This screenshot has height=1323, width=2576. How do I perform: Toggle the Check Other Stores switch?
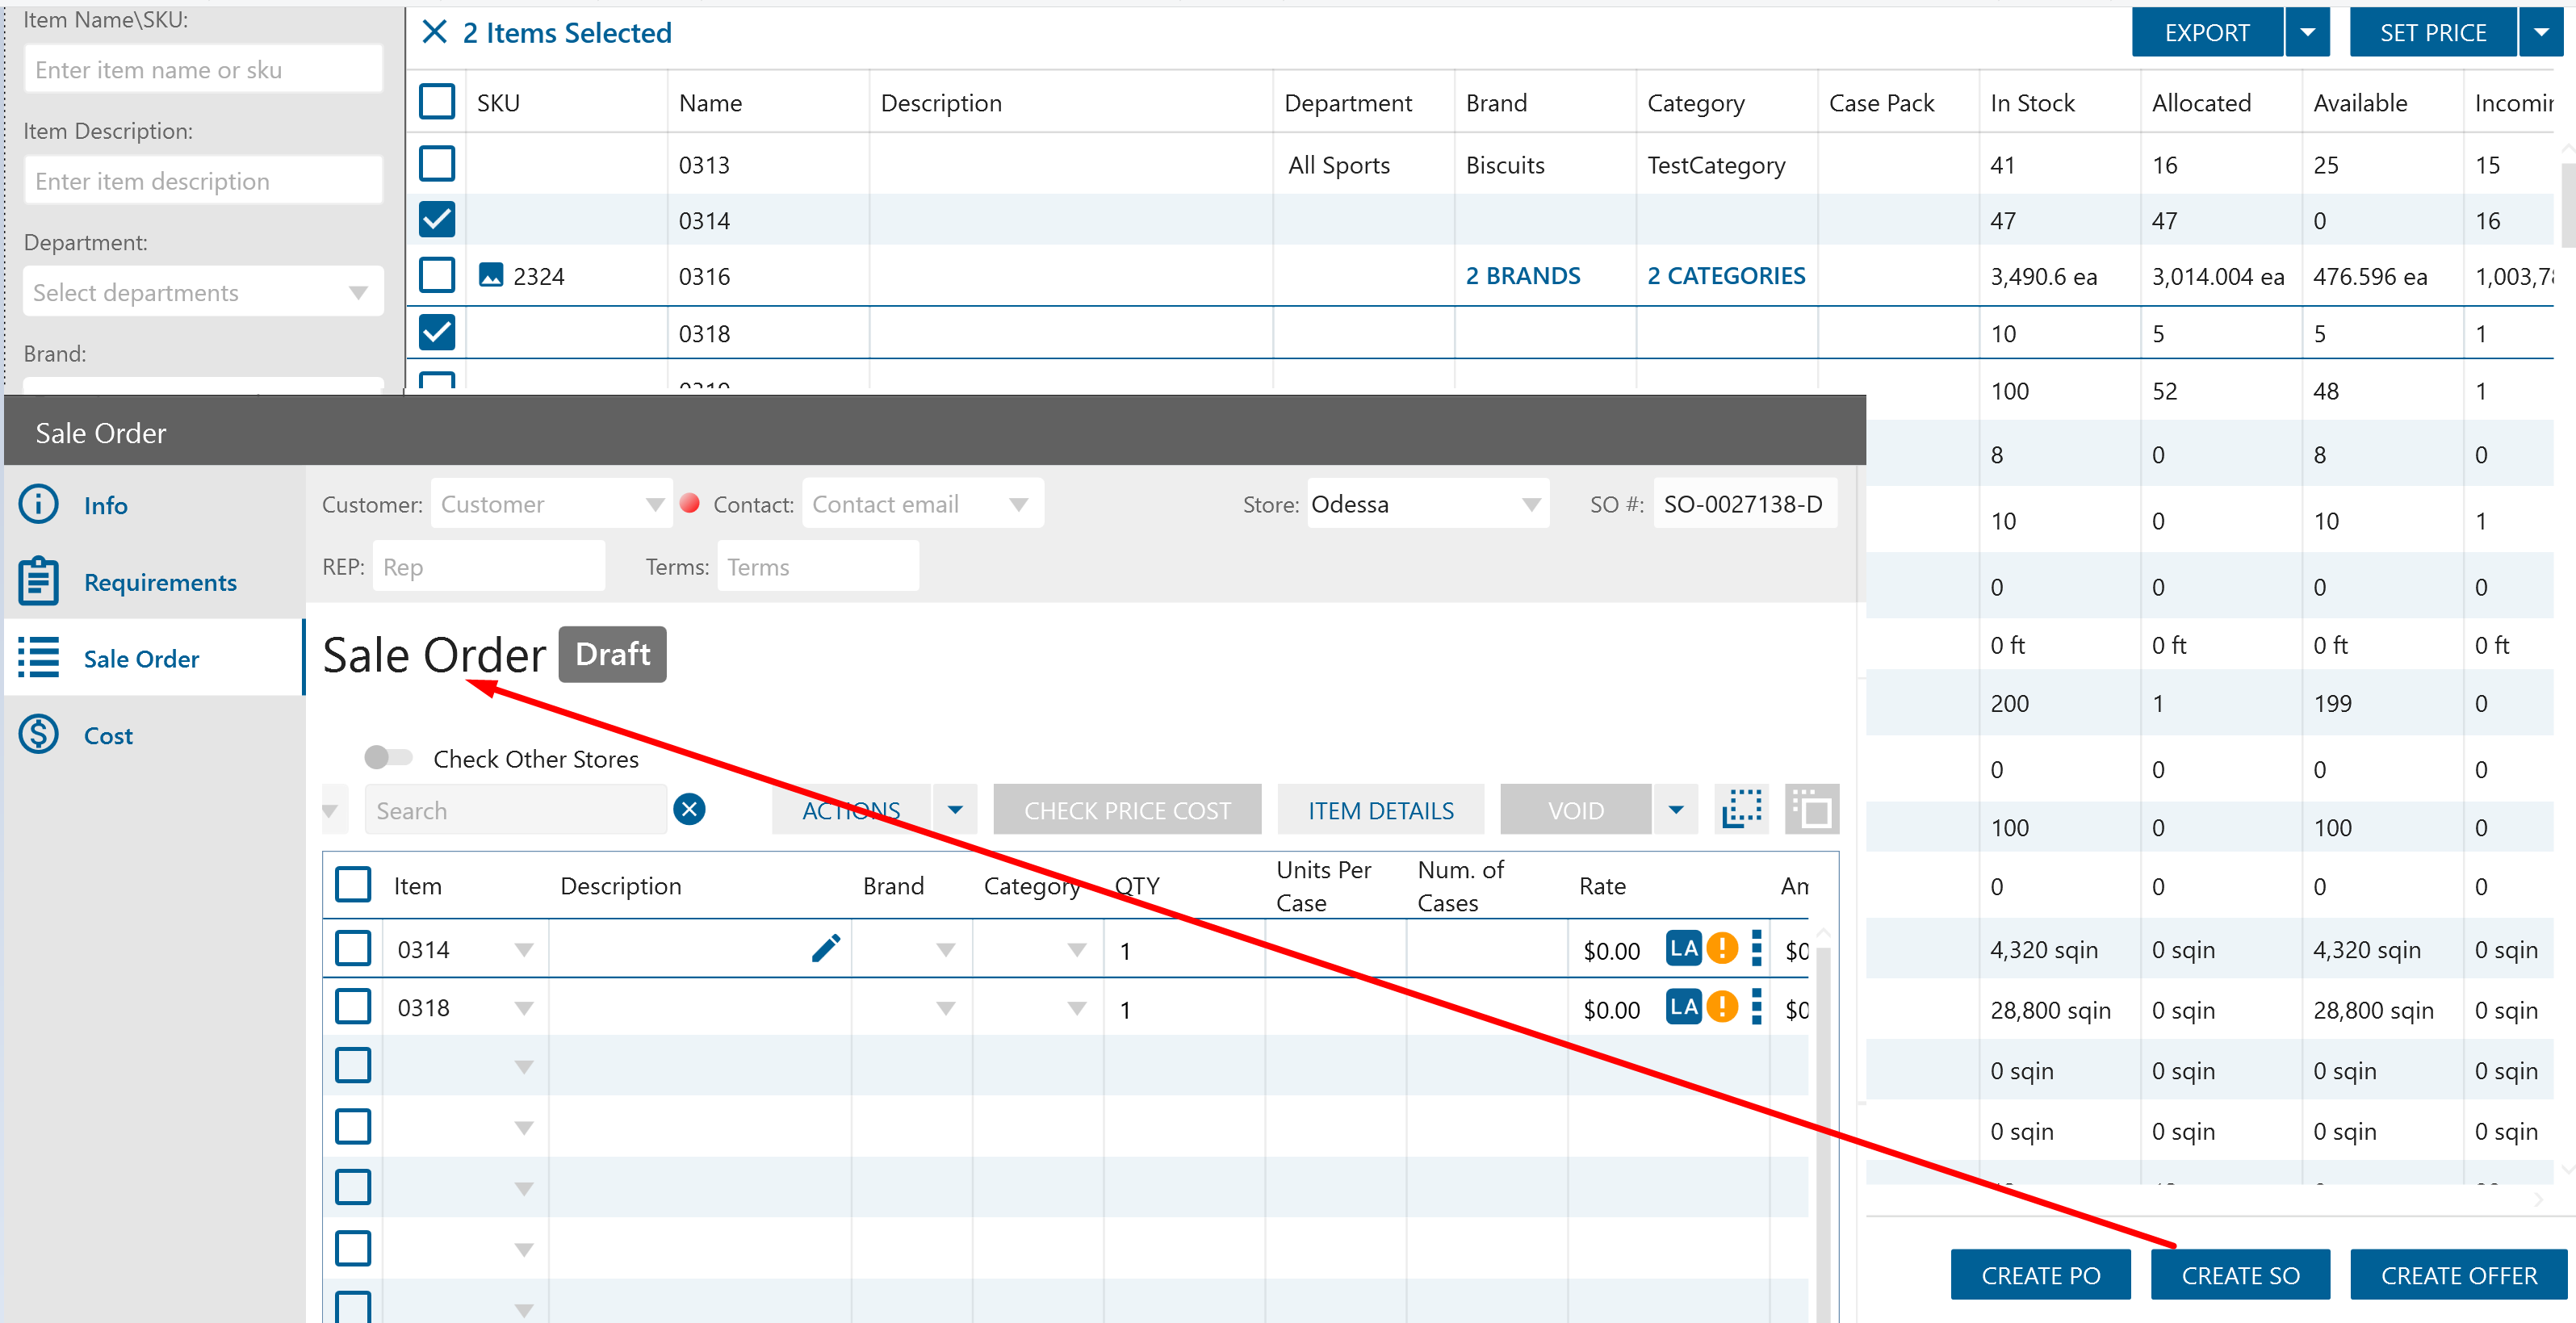tap(388, 757)
